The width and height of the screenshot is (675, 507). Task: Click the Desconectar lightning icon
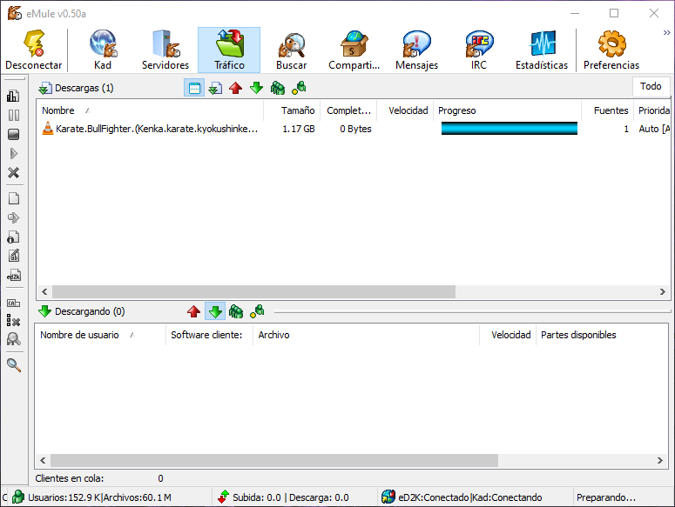pos(34,44)
